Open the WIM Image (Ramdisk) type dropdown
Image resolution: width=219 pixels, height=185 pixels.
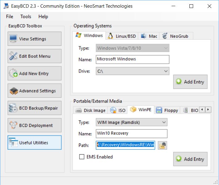coord(132,122)
